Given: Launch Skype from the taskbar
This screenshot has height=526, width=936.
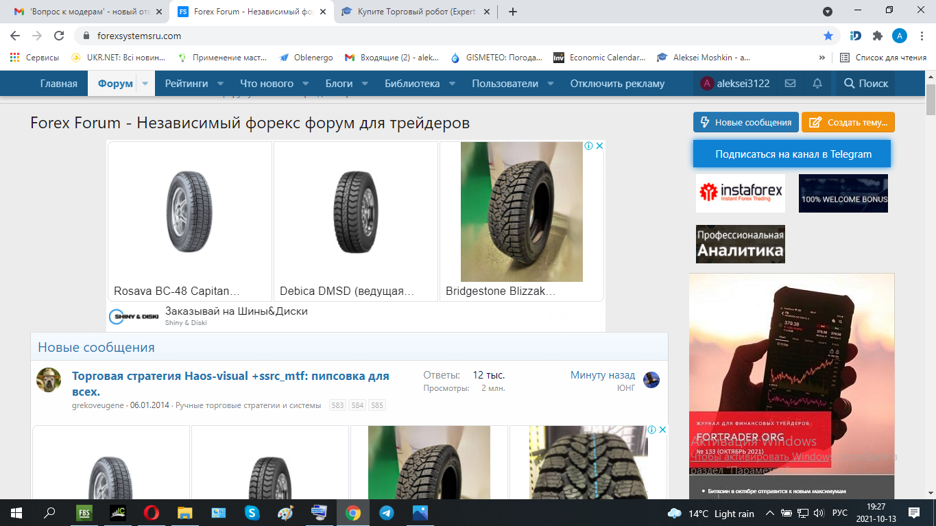Looking at the screenshot, I should click(252, 513).
